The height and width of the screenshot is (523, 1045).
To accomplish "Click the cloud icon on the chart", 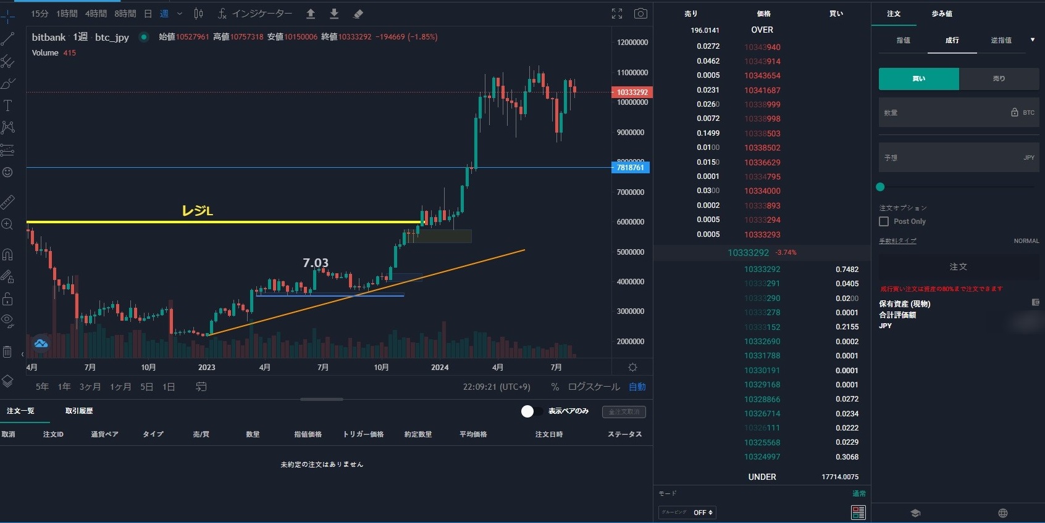I will (x=41, y=344).
